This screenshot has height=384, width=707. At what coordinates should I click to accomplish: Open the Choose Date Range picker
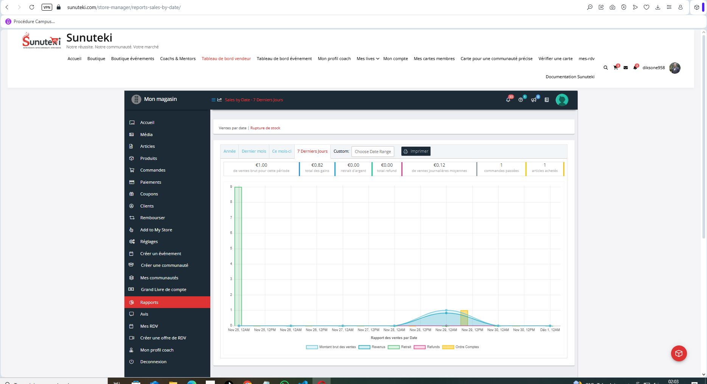tap(373, 152)
